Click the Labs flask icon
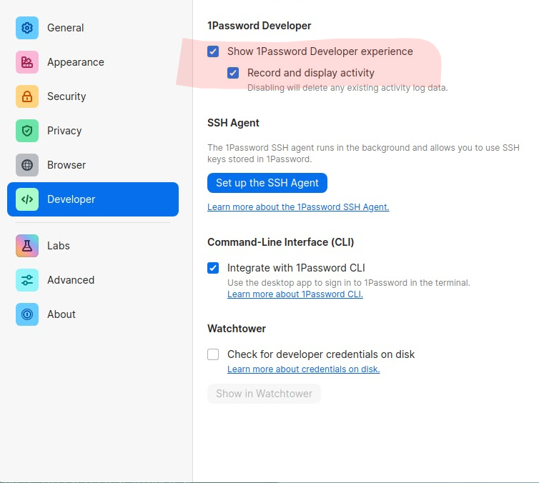 click(27, 246)
